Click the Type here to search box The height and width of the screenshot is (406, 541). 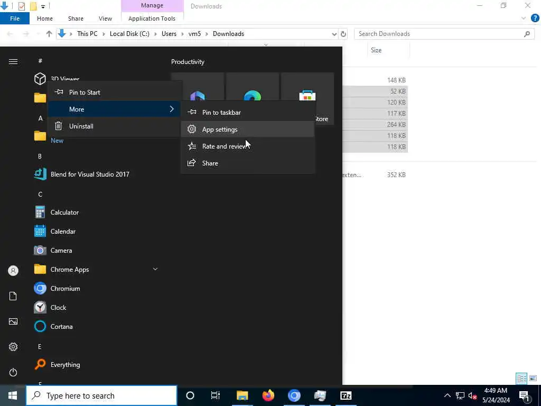click(101, 395)
